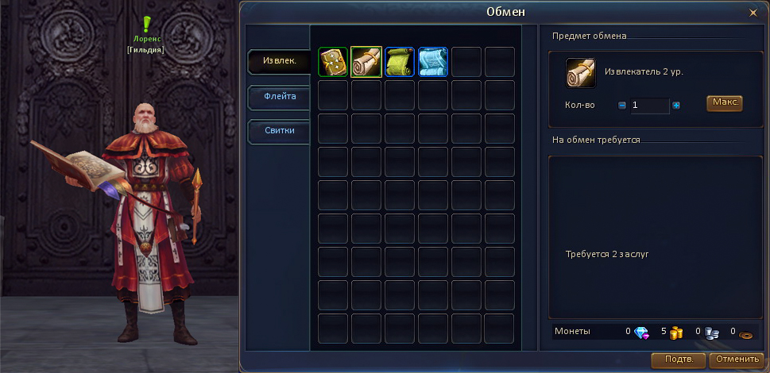The width and height of the screenshot is (770, 373).
Task: Click the bronze coin currency icon
Action: click(x=746, y=334)
